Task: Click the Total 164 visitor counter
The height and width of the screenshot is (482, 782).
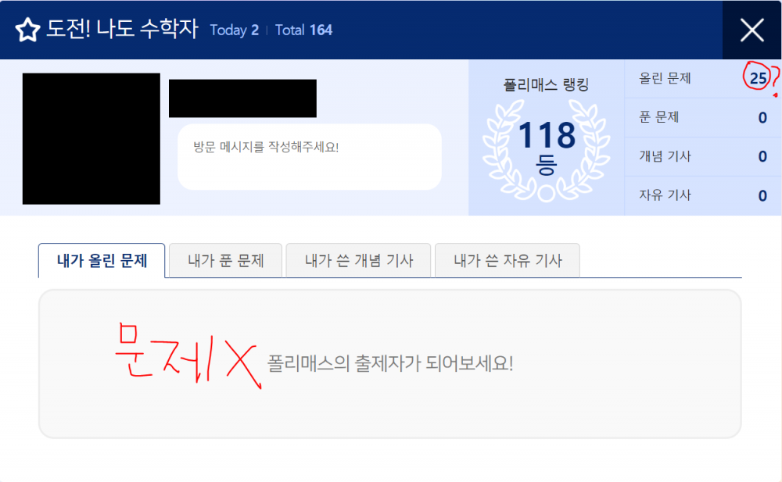Action: point(303,30)
